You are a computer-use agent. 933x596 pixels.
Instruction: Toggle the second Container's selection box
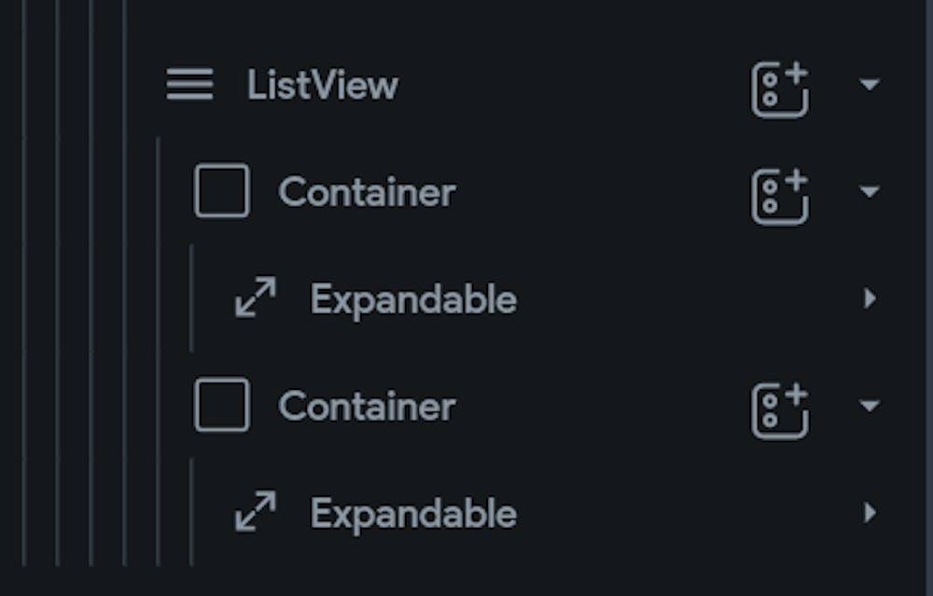coord(221,407)
